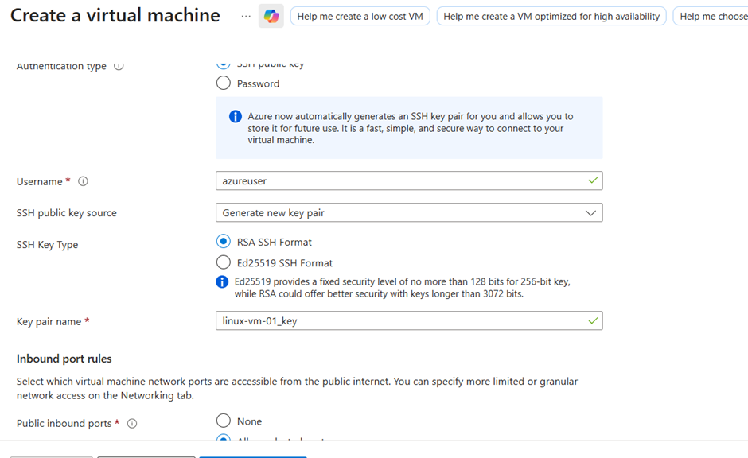
Task: Click the SSH public key source label
Action: point(66,212)
